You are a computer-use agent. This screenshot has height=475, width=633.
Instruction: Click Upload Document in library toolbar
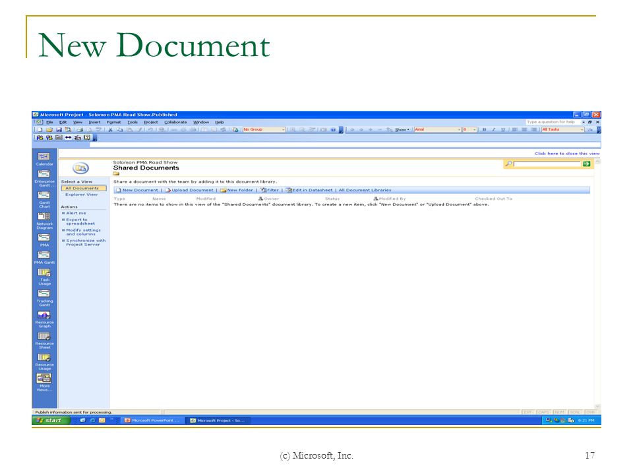tap(189, 190)
